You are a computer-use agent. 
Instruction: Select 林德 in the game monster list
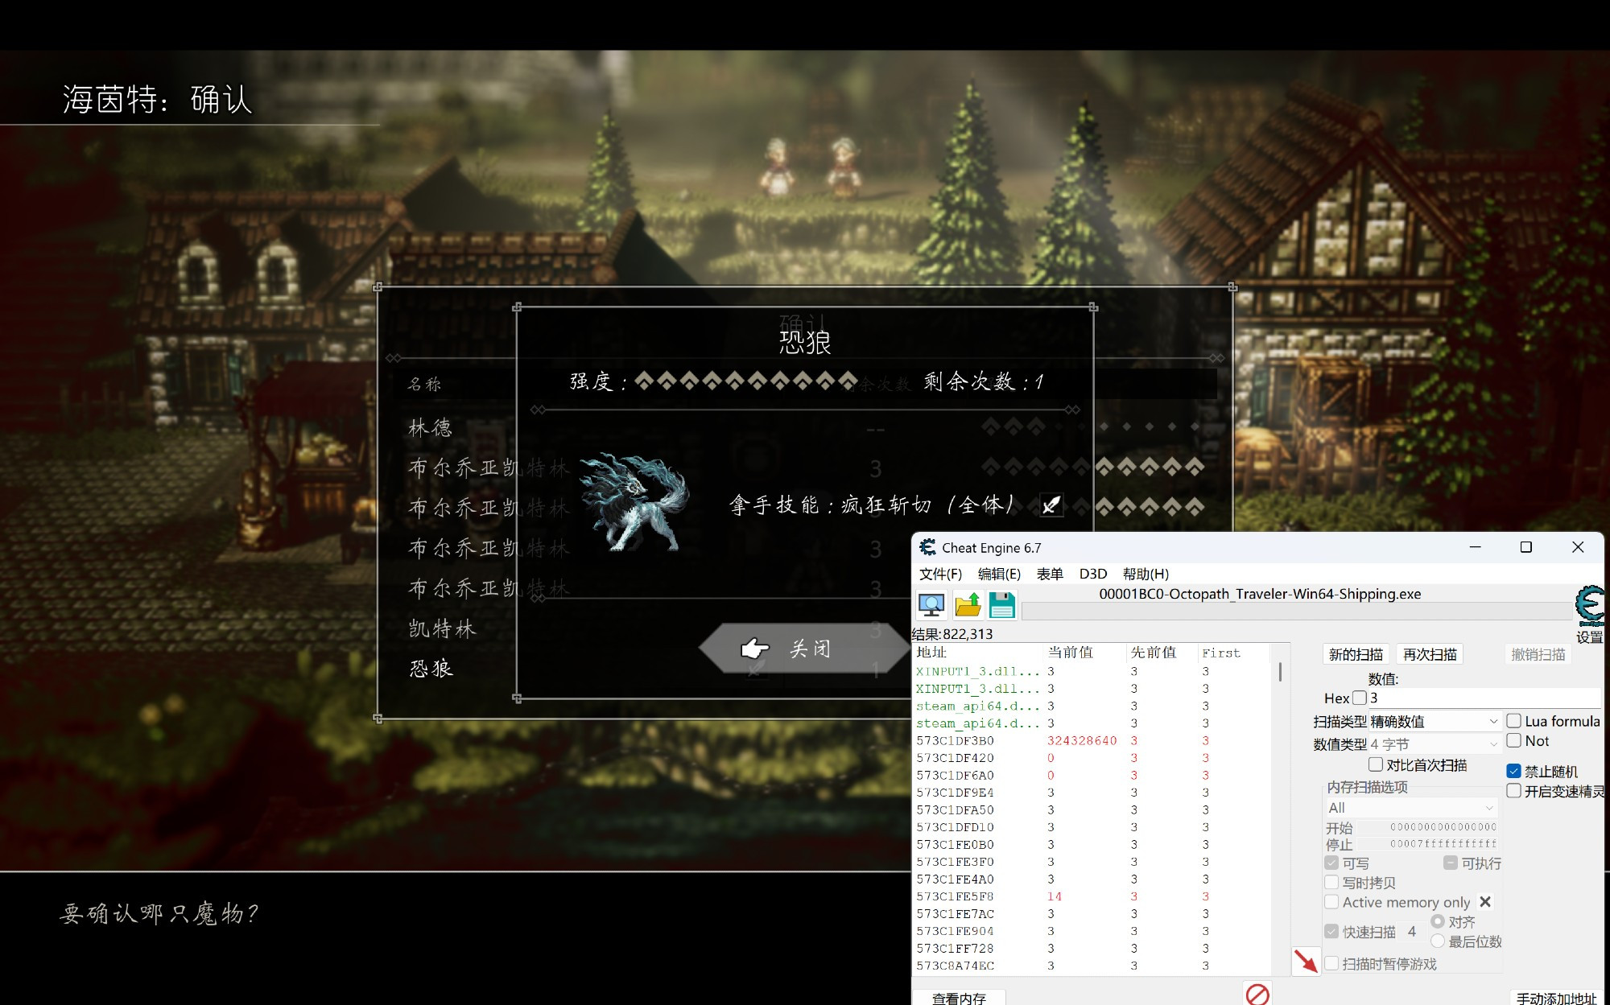431,428
